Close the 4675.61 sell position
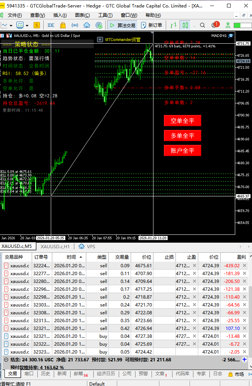252x386 pixels. pos(245,265)
